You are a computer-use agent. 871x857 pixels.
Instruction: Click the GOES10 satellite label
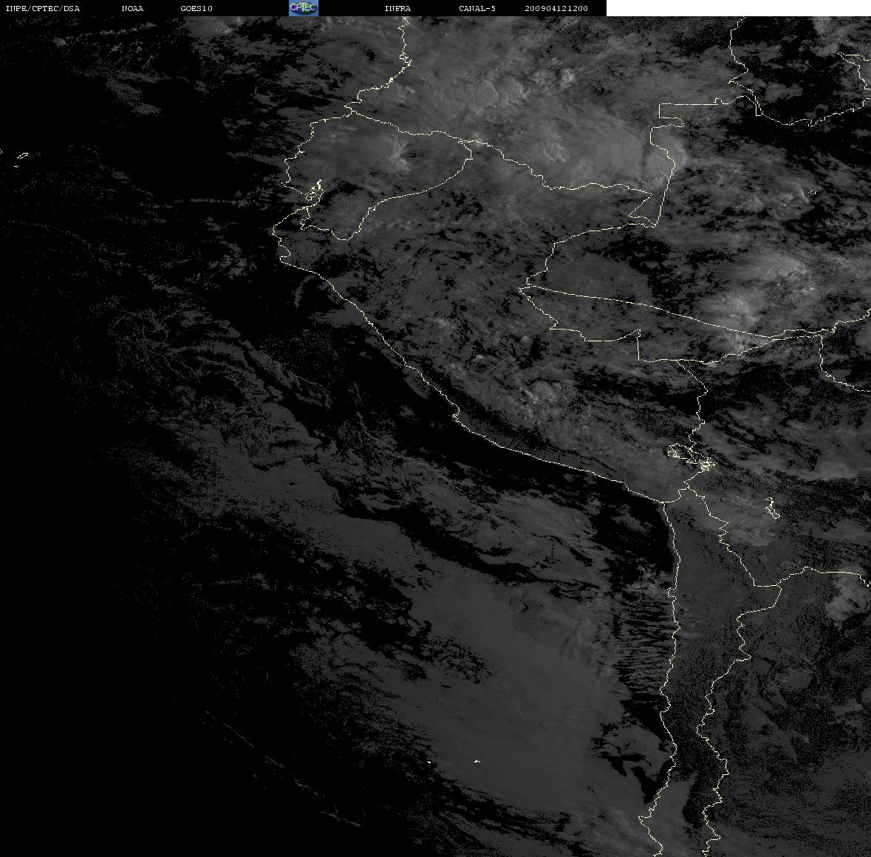click(x=196, y=8)
